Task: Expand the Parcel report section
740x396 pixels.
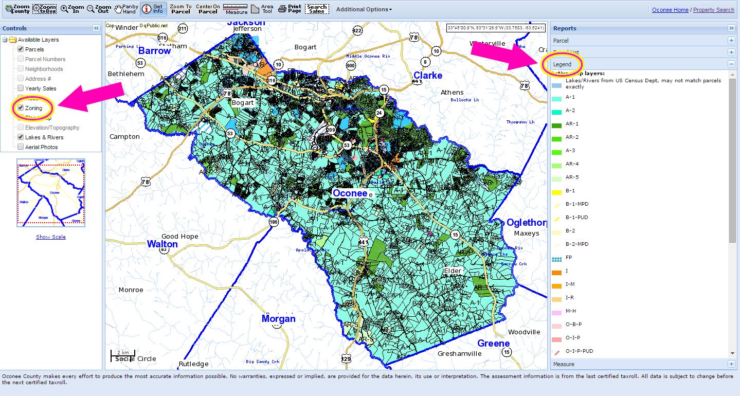Action: [x=732, y=40]
